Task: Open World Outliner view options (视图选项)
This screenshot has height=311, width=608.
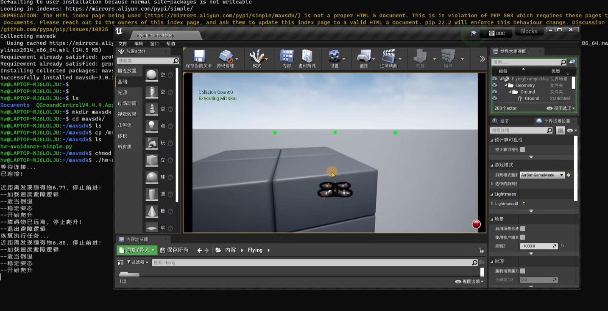Action: pyautogui.click(x=561, y=108)
